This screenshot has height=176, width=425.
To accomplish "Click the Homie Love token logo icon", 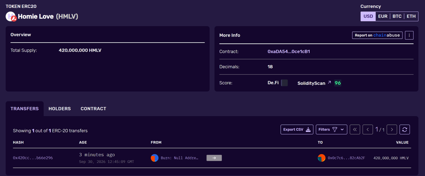I will click(x=11, y=16).
